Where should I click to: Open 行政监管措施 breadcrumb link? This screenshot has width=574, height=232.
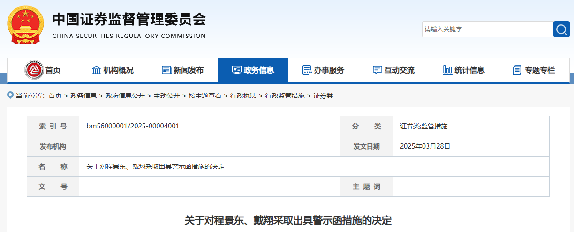(285, 96)
